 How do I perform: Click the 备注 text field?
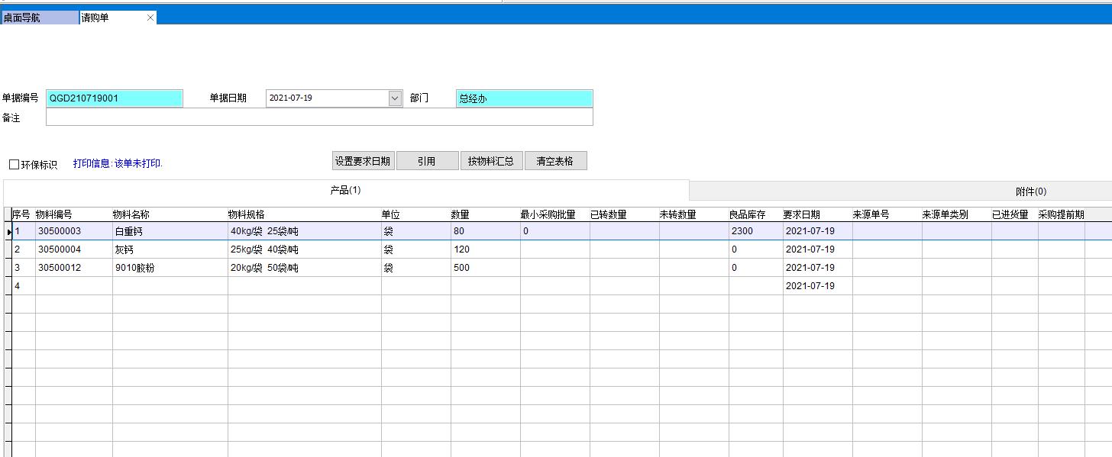coord(318,117)
